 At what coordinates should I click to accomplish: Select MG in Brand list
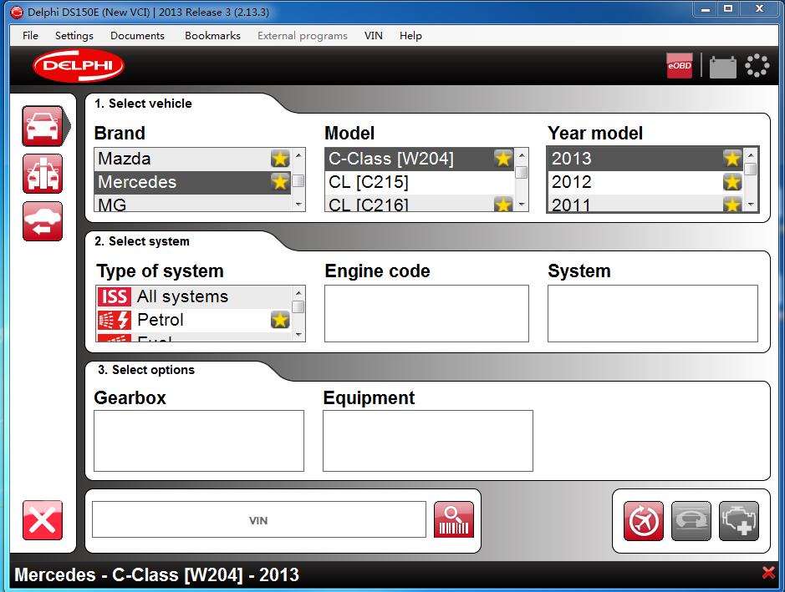(x=193, y=204)
